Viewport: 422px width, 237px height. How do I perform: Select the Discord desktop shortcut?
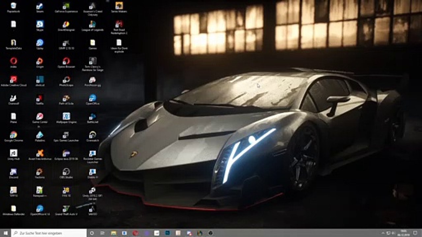point(13,173)
